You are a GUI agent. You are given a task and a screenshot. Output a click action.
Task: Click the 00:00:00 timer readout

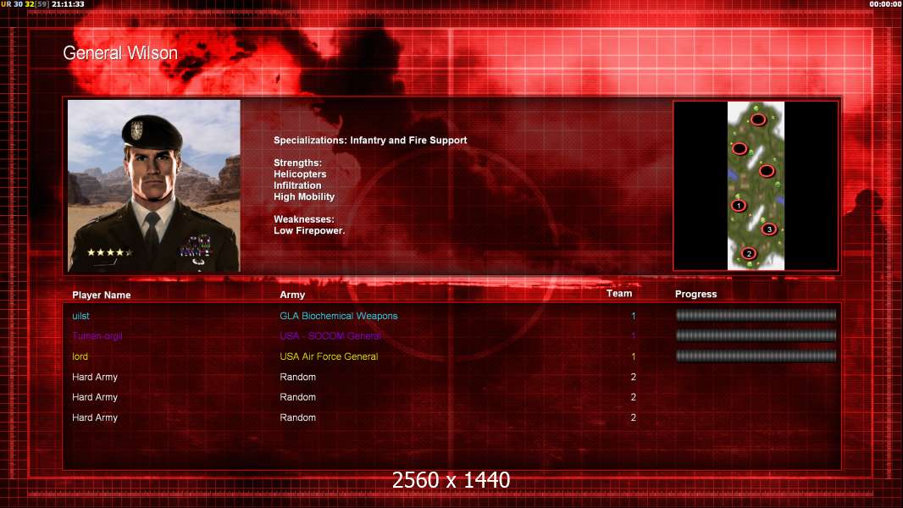886,4
